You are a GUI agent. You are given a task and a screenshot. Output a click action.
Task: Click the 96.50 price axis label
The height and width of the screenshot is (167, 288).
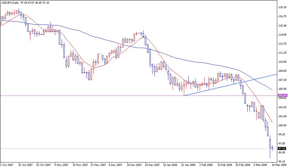point(282,153)
